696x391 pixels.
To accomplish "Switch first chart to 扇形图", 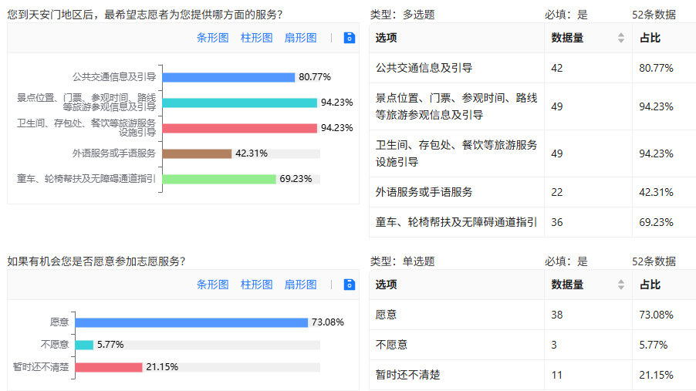I will point(300,38).
